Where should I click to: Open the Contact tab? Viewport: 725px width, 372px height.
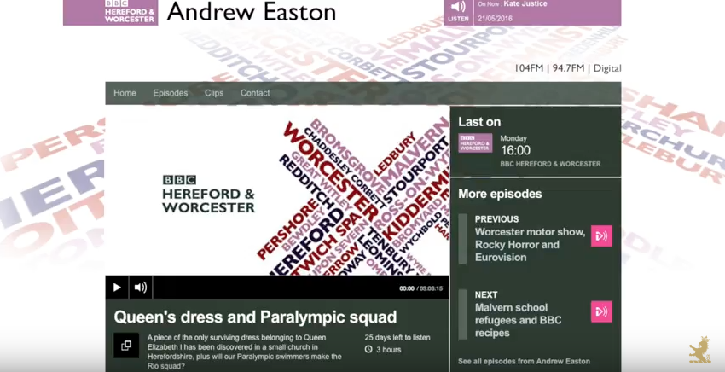point(255,93)
